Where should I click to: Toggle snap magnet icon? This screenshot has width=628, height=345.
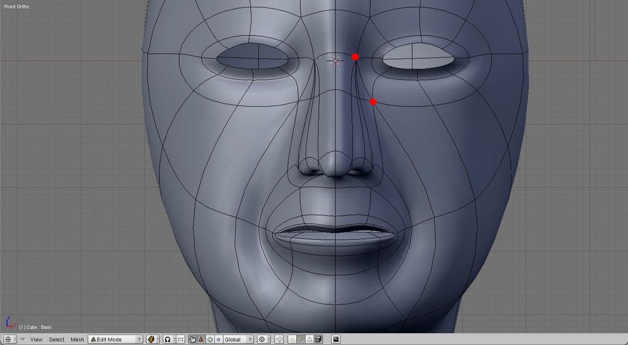click(x=280, y=339)
